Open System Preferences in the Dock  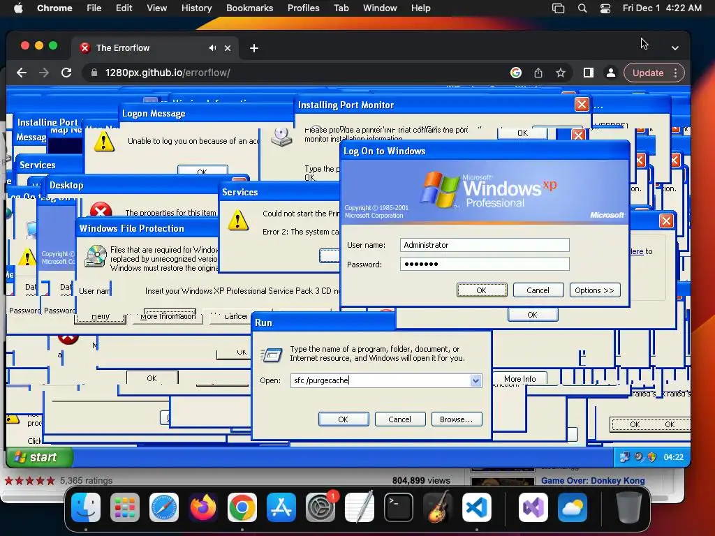pyautogui.click(x=320, y=507)
